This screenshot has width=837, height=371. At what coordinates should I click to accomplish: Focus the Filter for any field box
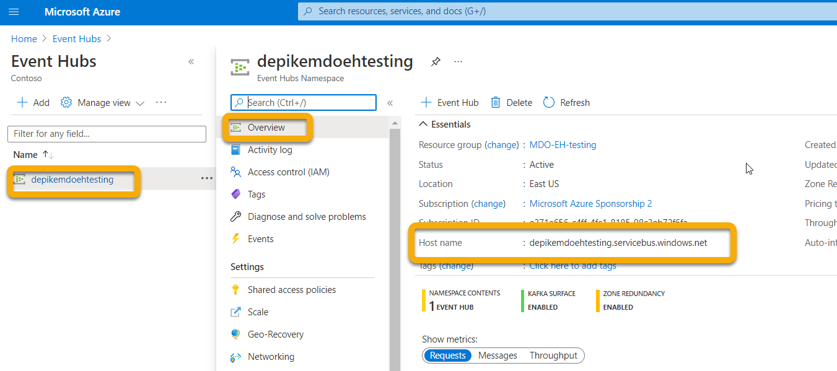click(107, 134)
